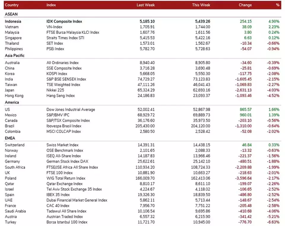Click the Country column header
Viewport: 285px width, 226px height.
point(12,5)
